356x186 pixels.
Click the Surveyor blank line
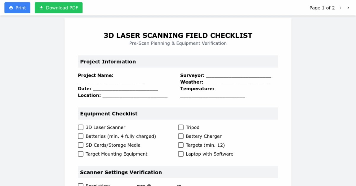pyautogui.click(x=239, y=76)
